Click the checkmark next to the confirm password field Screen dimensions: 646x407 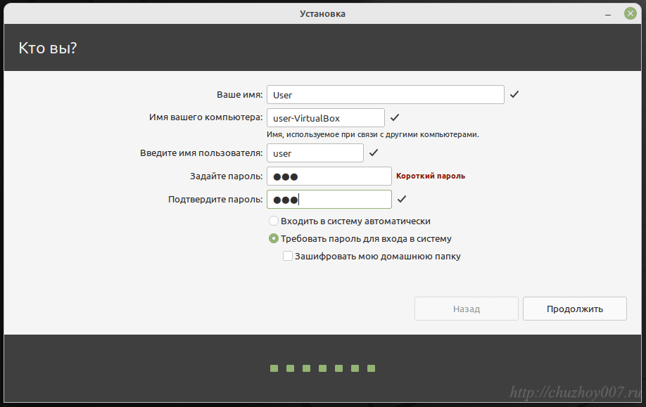point(402,200)
